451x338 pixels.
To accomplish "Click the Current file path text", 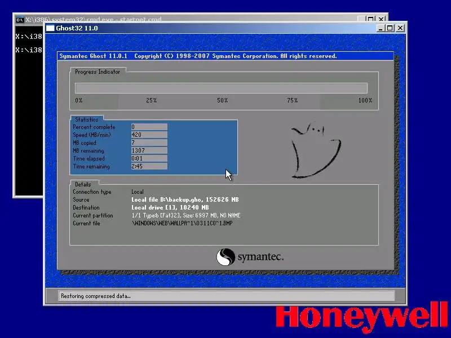I will coord(182,223).
